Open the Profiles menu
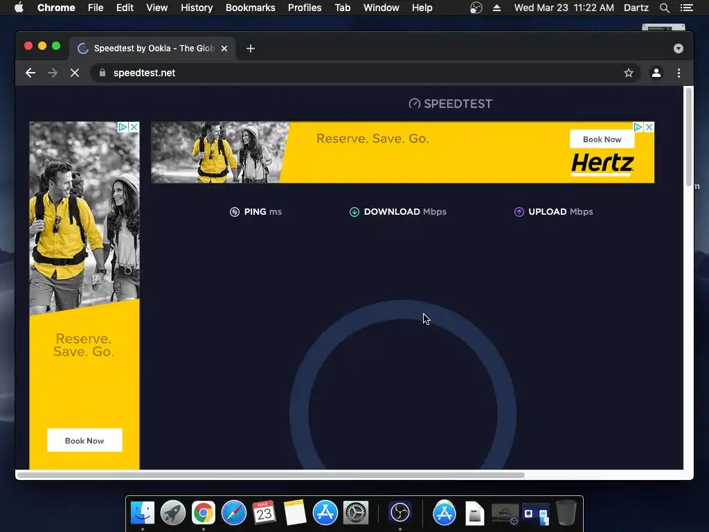Screen dimensions: 709x532 click(305, 8)
